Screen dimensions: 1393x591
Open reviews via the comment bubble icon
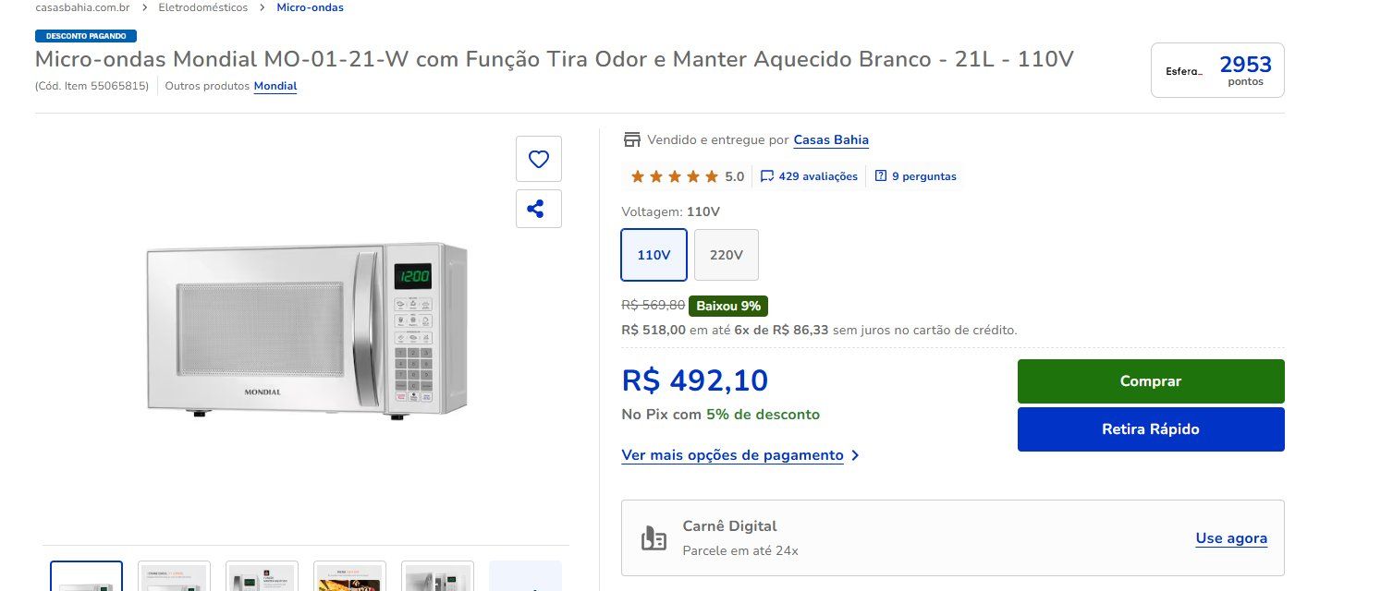pyautogui.click(x=767, y=176)
